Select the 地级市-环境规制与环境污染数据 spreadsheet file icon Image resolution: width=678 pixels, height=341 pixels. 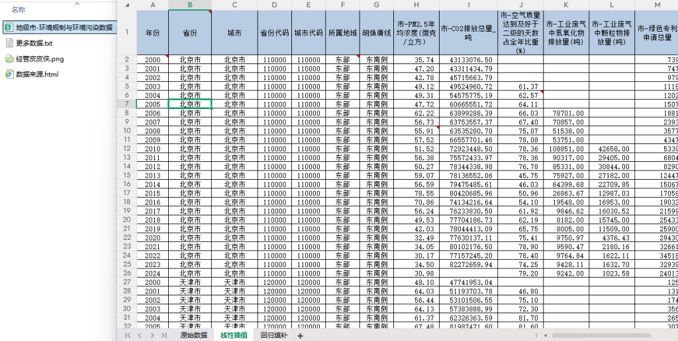click(9, 28)
